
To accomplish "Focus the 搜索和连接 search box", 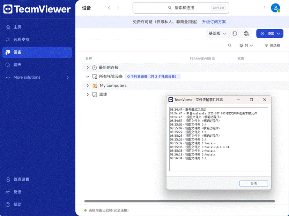I will click(x=181, y=8).
